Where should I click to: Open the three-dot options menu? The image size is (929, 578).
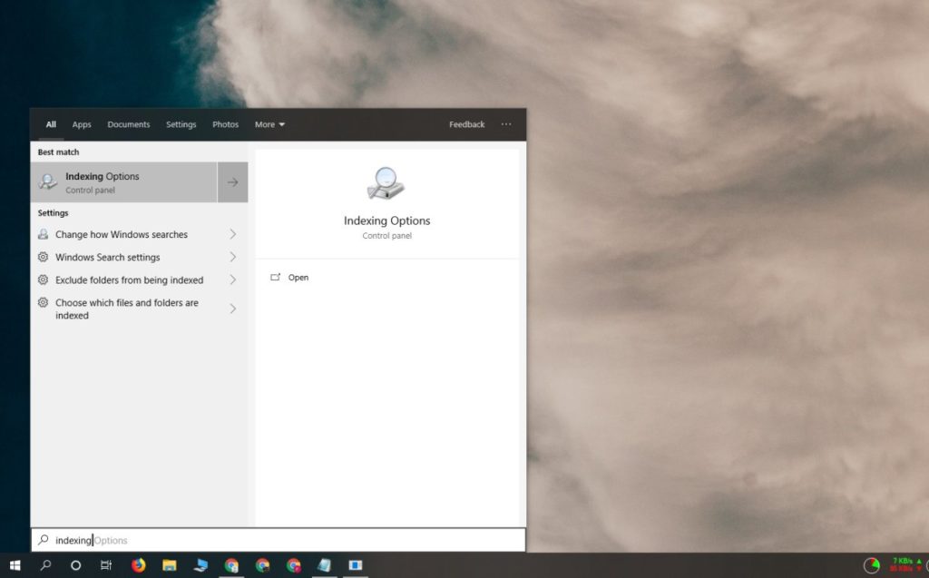pos(505,124)
